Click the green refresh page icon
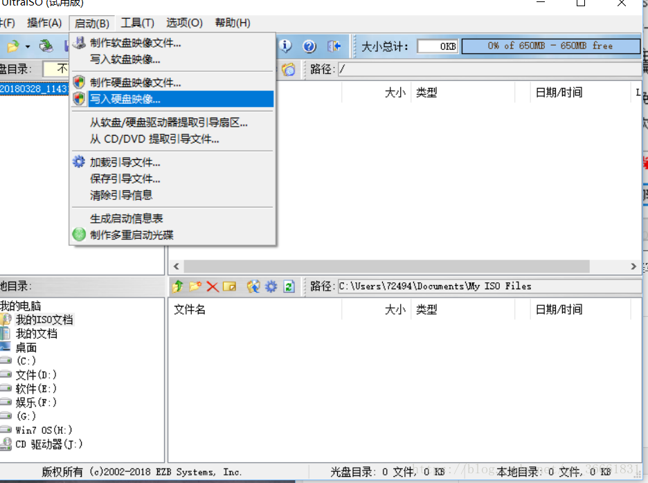The height and width of the screenshot is (483, 648). click(289, 286)
